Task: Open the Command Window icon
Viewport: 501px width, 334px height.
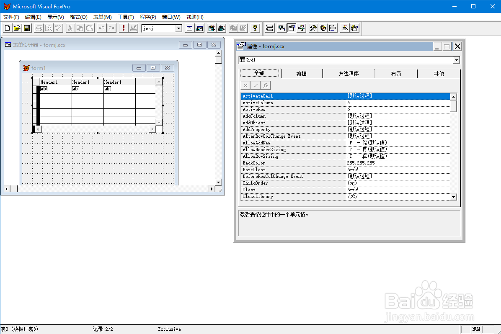Action: (x=189, y=28)
